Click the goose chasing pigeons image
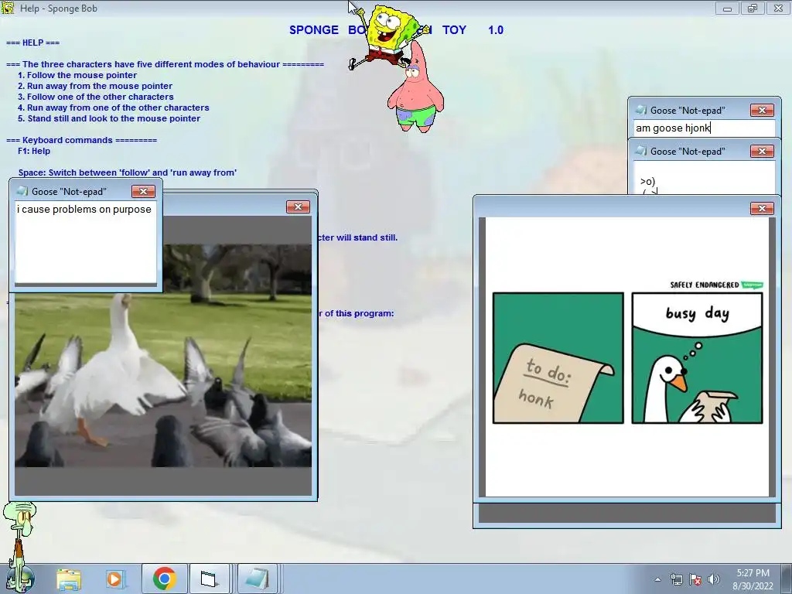 163,355
